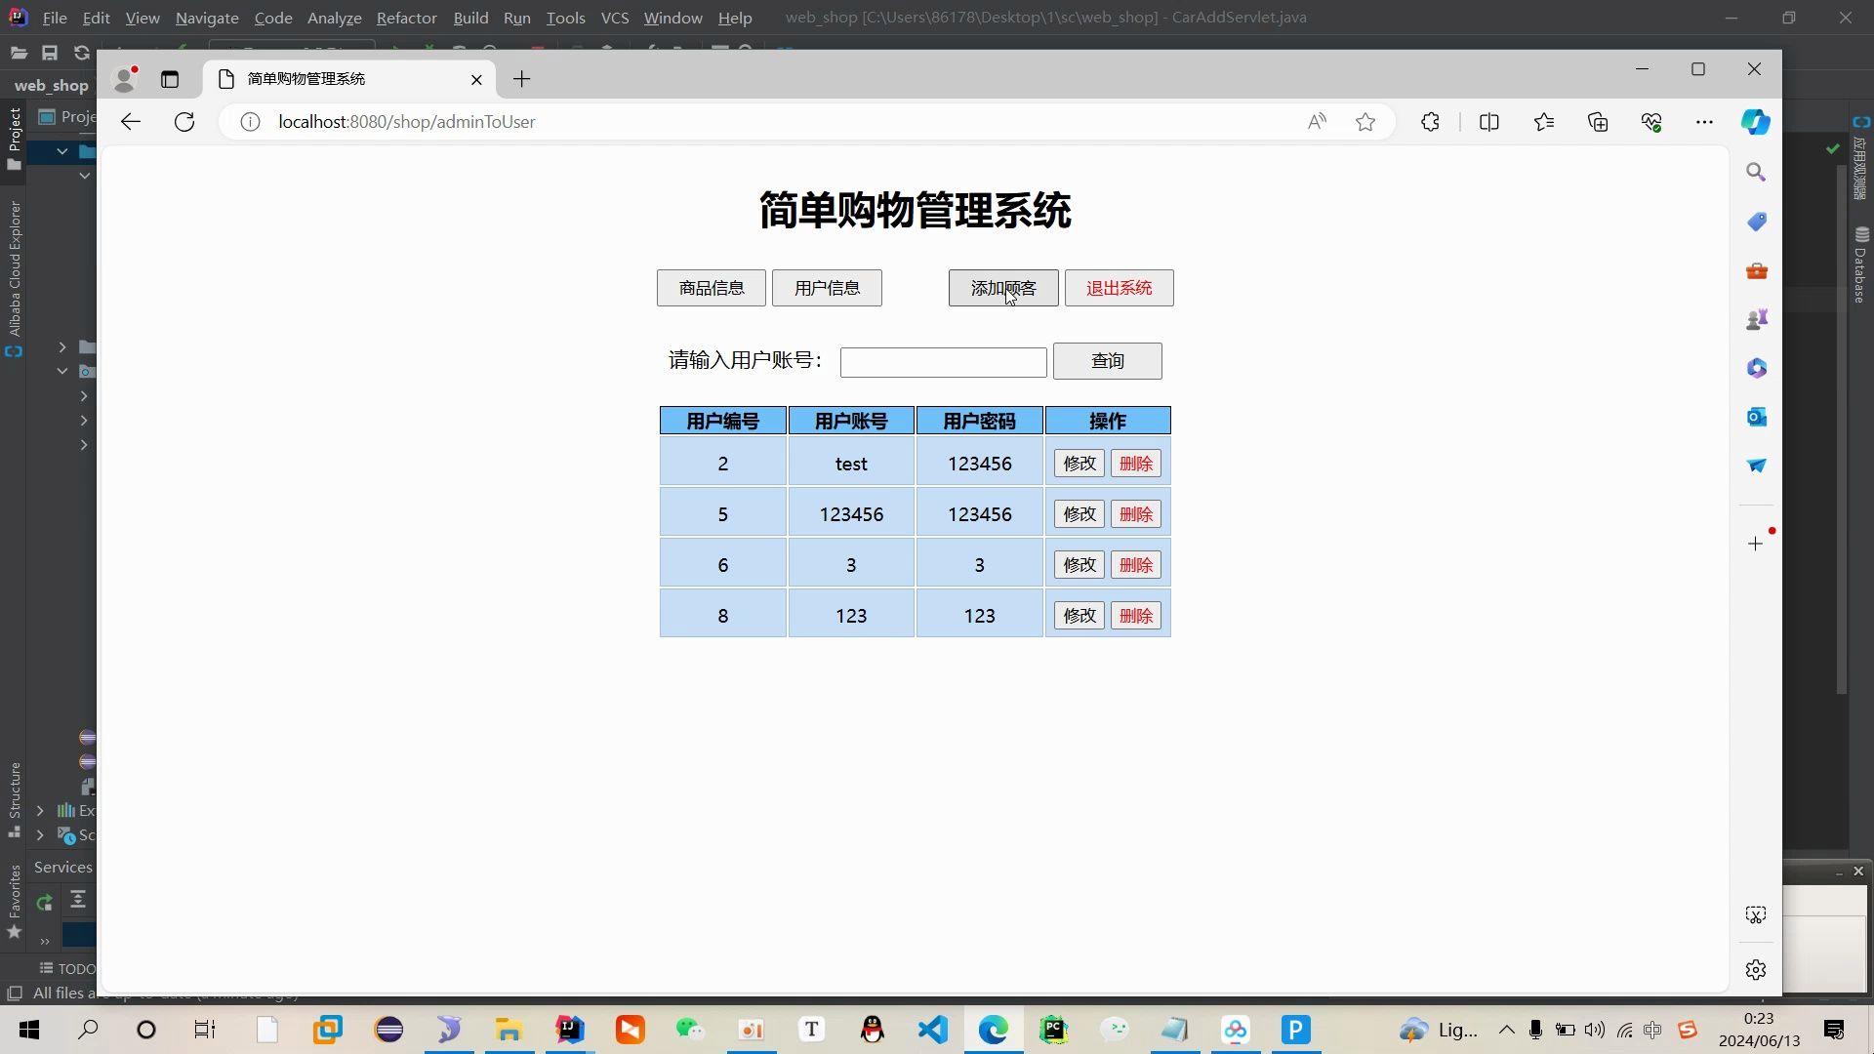This screenshot has height=1054, width=1874.
Task: Click 修改 for user test
Action: point(1080,464)
